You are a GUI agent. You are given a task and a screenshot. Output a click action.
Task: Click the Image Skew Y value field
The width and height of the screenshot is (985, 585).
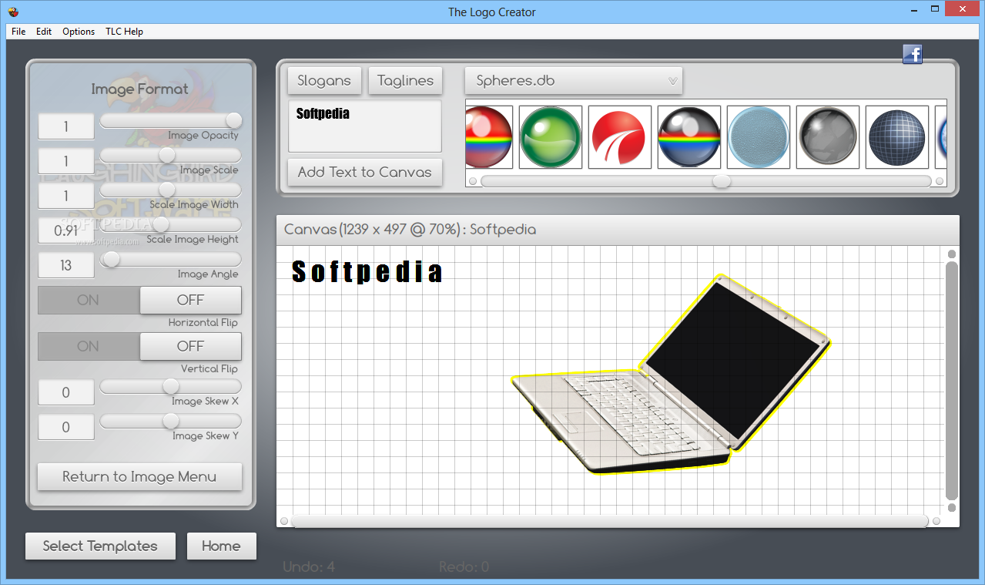[x=66, y=427]
